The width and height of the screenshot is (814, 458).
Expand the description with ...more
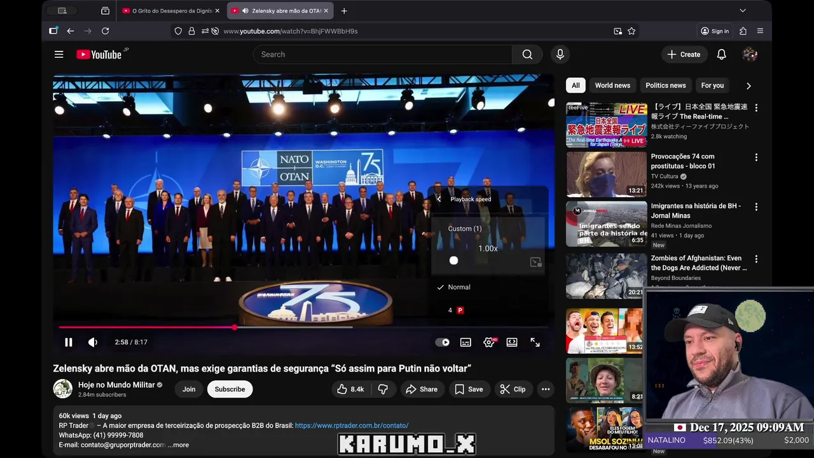coord(178,445)
